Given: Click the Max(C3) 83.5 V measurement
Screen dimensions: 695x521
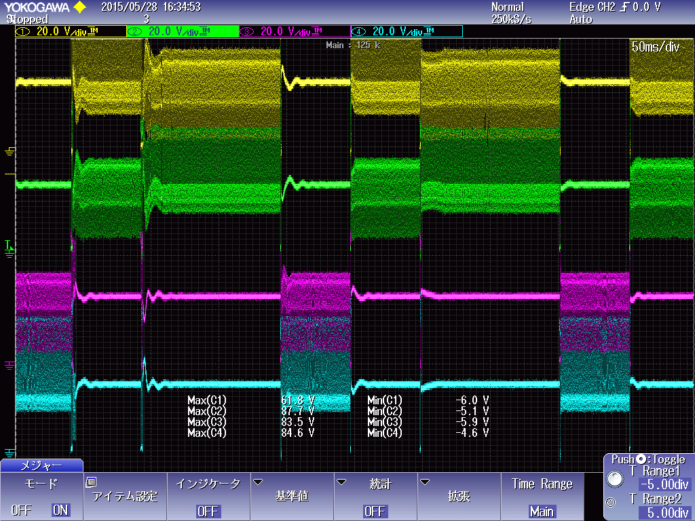Looking at the screenshot, I should click(251, 422).
